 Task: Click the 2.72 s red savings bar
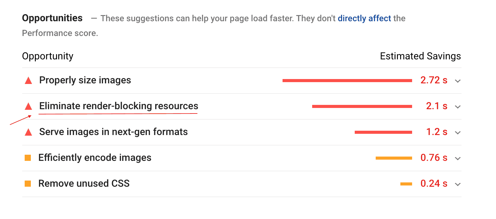coord(347,81)
